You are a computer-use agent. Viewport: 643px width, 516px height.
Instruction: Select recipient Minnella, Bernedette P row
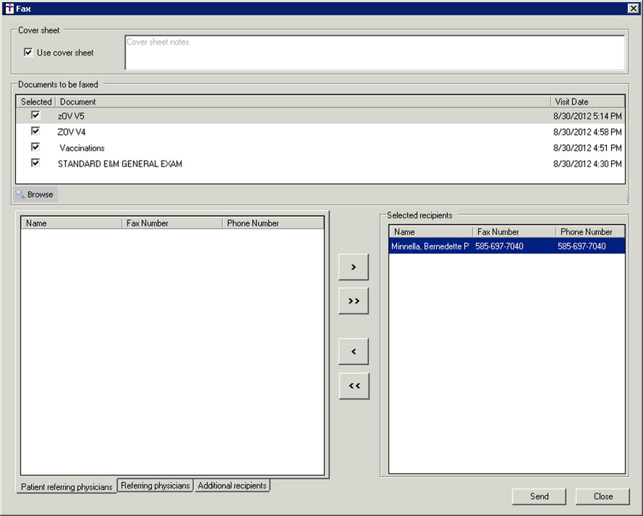[506, 246]
